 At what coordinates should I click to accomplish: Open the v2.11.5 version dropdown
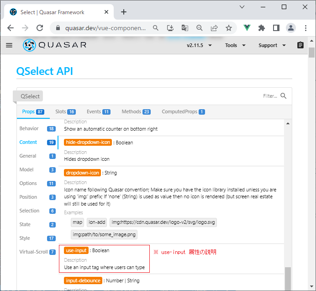(199, 45)
